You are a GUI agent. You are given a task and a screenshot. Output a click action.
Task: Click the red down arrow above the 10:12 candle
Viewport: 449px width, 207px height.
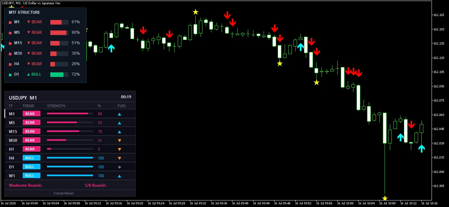click(x=411, y=124)
